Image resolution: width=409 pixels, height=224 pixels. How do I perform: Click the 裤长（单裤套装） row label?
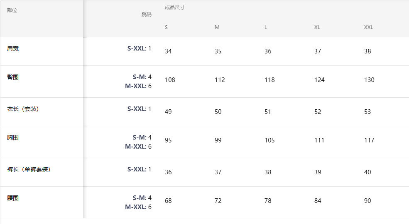29,169
